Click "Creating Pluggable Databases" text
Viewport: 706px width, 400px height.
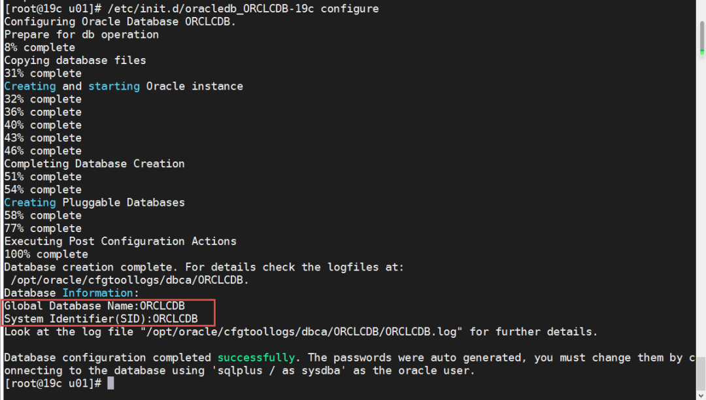(95, 203)
